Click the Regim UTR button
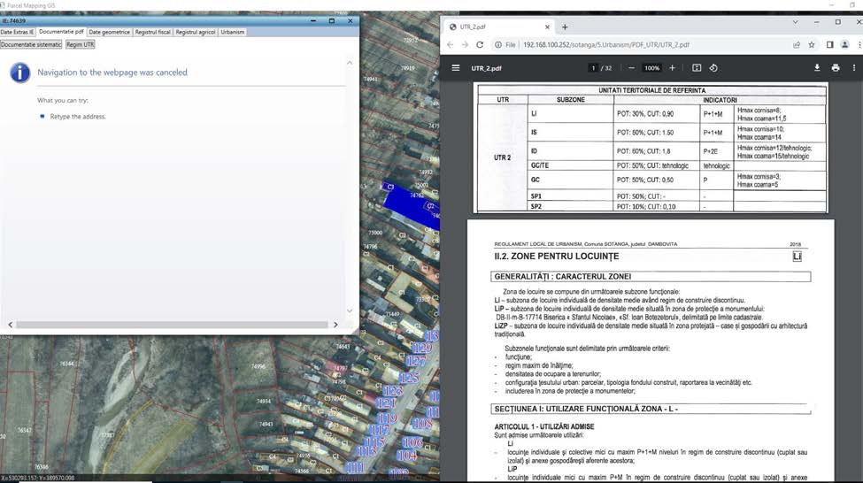 click(x=81, y=44)
